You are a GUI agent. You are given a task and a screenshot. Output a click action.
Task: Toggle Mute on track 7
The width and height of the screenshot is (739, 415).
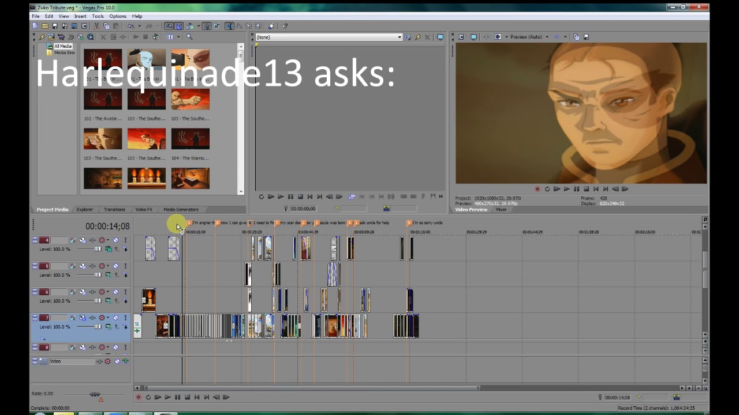tap(115, 318)
